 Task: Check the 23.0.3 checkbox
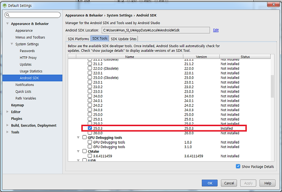[90, 91]
